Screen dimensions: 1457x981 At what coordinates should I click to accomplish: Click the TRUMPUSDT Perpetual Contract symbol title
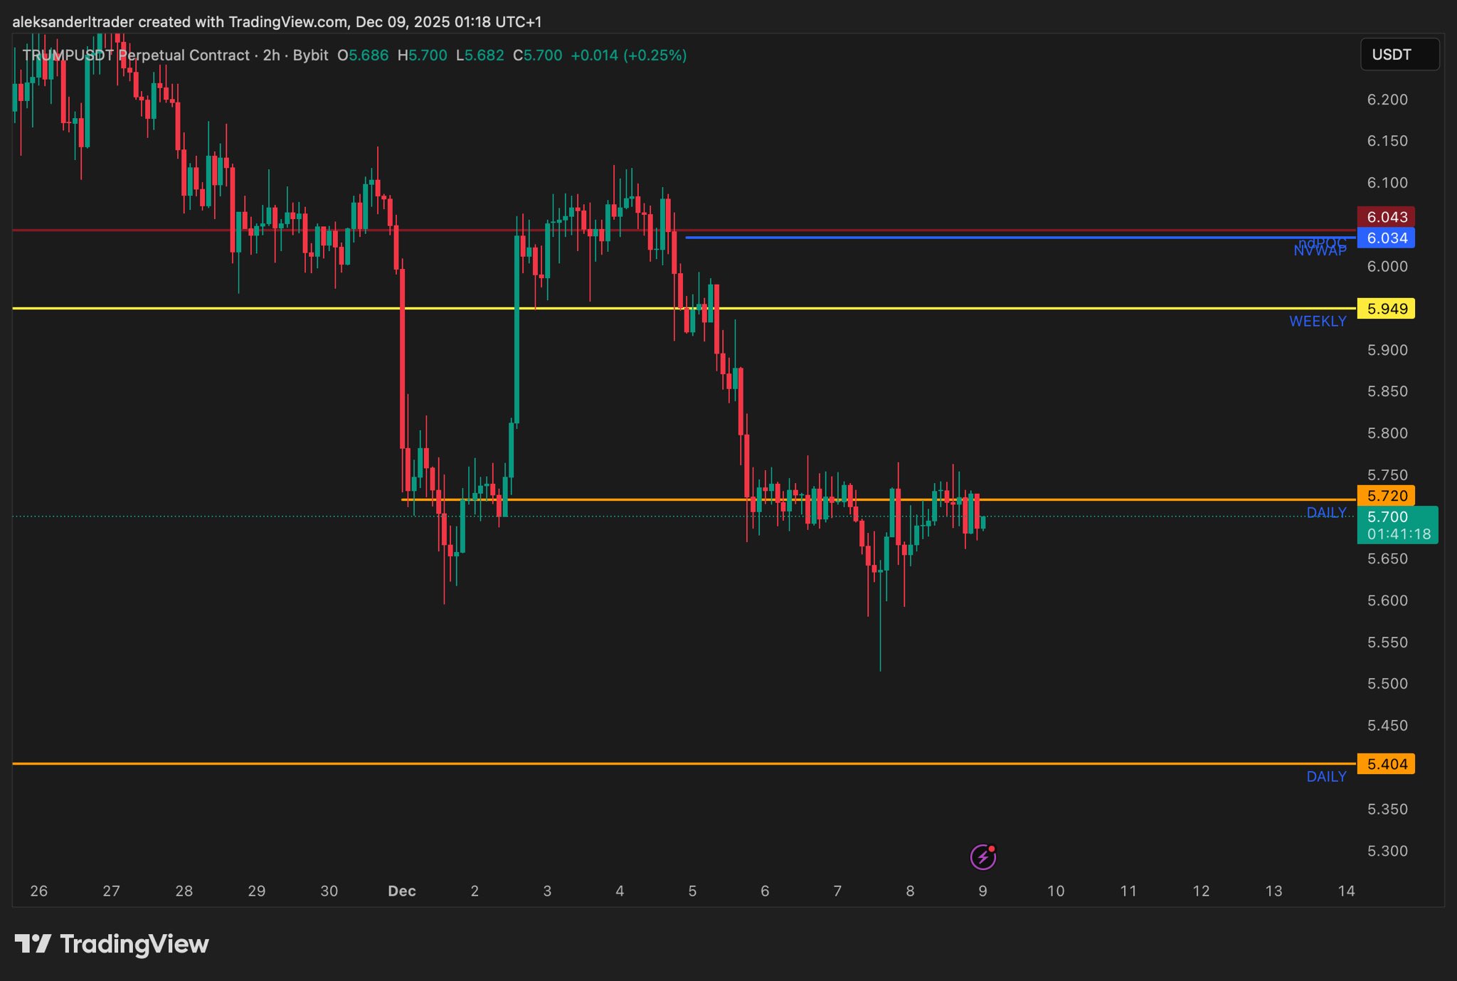(136, 55)
